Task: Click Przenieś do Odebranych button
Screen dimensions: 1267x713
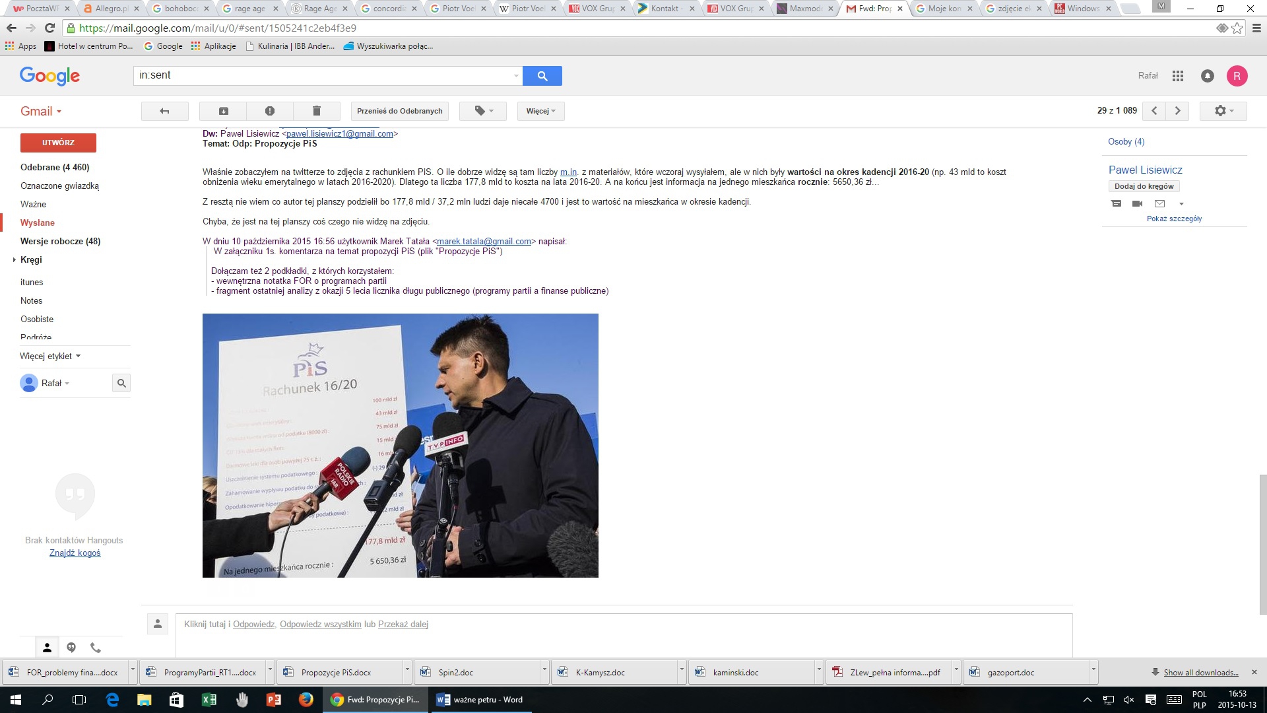Action: click(399, 111)
